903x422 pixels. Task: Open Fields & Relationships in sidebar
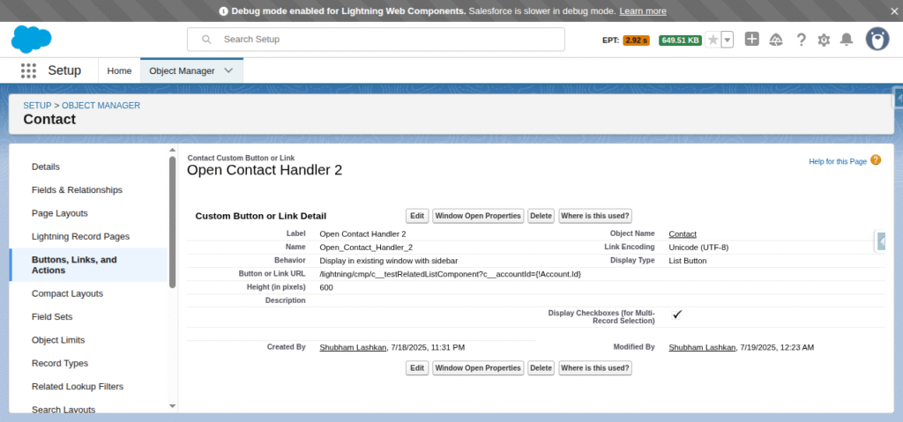77,189
